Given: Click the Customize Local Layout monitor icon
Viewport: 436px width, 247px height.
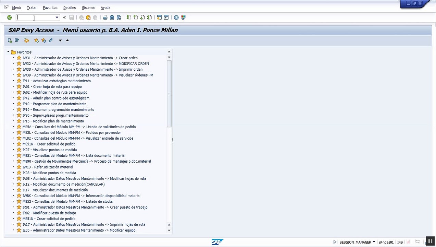Looking at the screenshot, I should pyautogui.click(x=183, y=17).
